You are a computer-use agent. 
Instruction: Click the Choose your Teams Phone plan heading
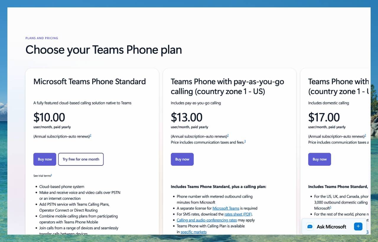click(104, 50)
